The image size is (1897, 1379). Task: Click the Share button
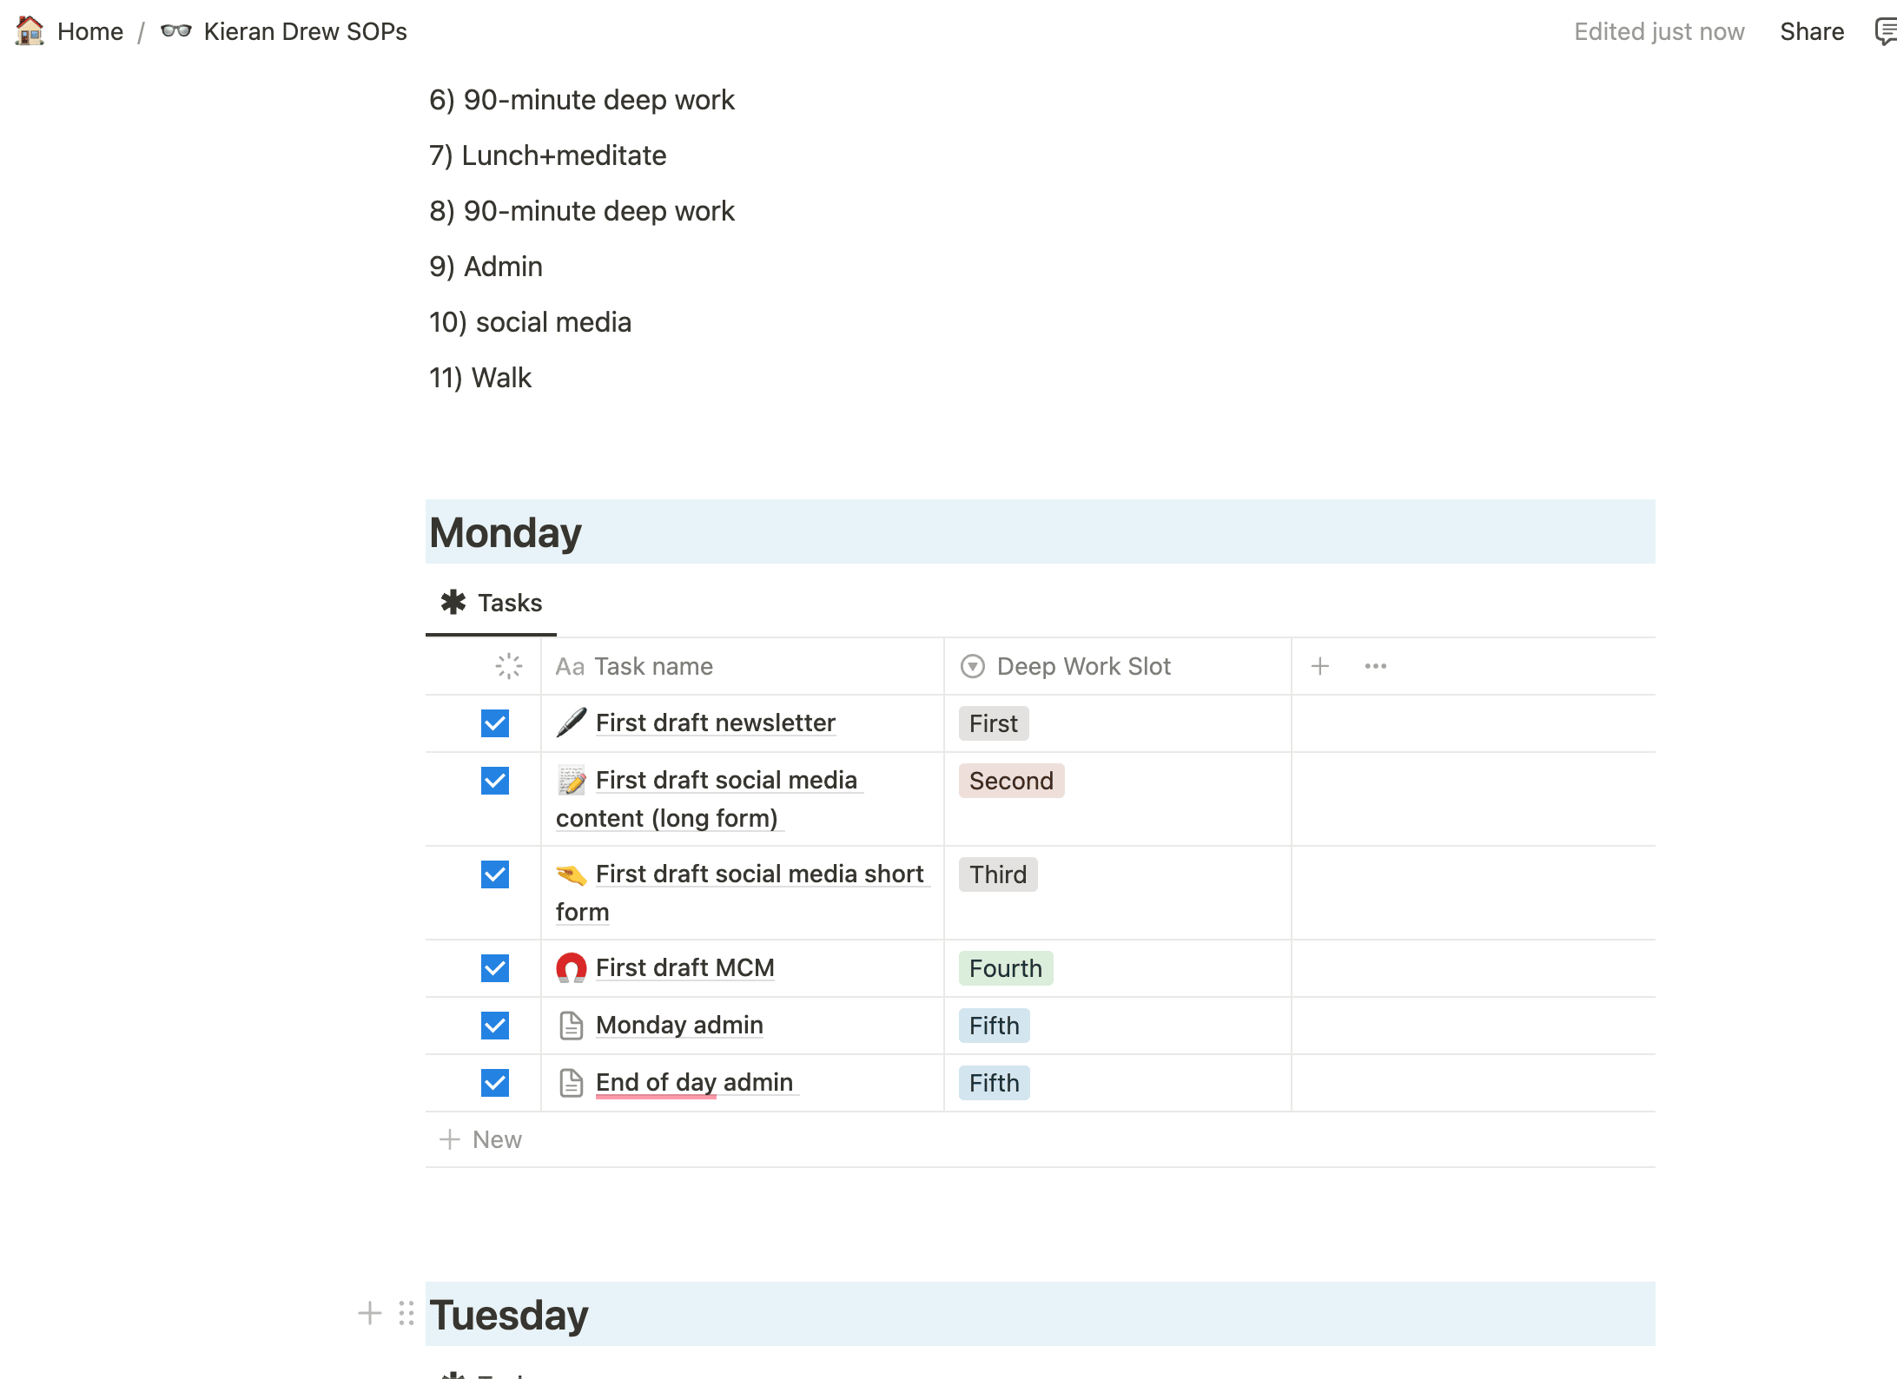point(1811,31)
